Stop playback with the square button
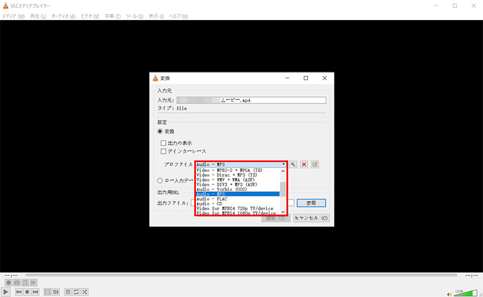 (27, 292)
